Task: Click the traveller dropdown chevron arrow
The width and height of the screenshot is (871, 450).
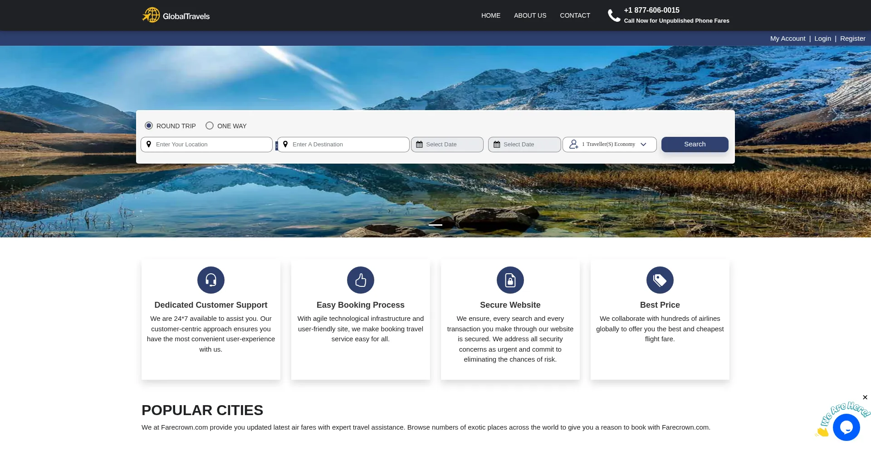Action: pos(643,145)
